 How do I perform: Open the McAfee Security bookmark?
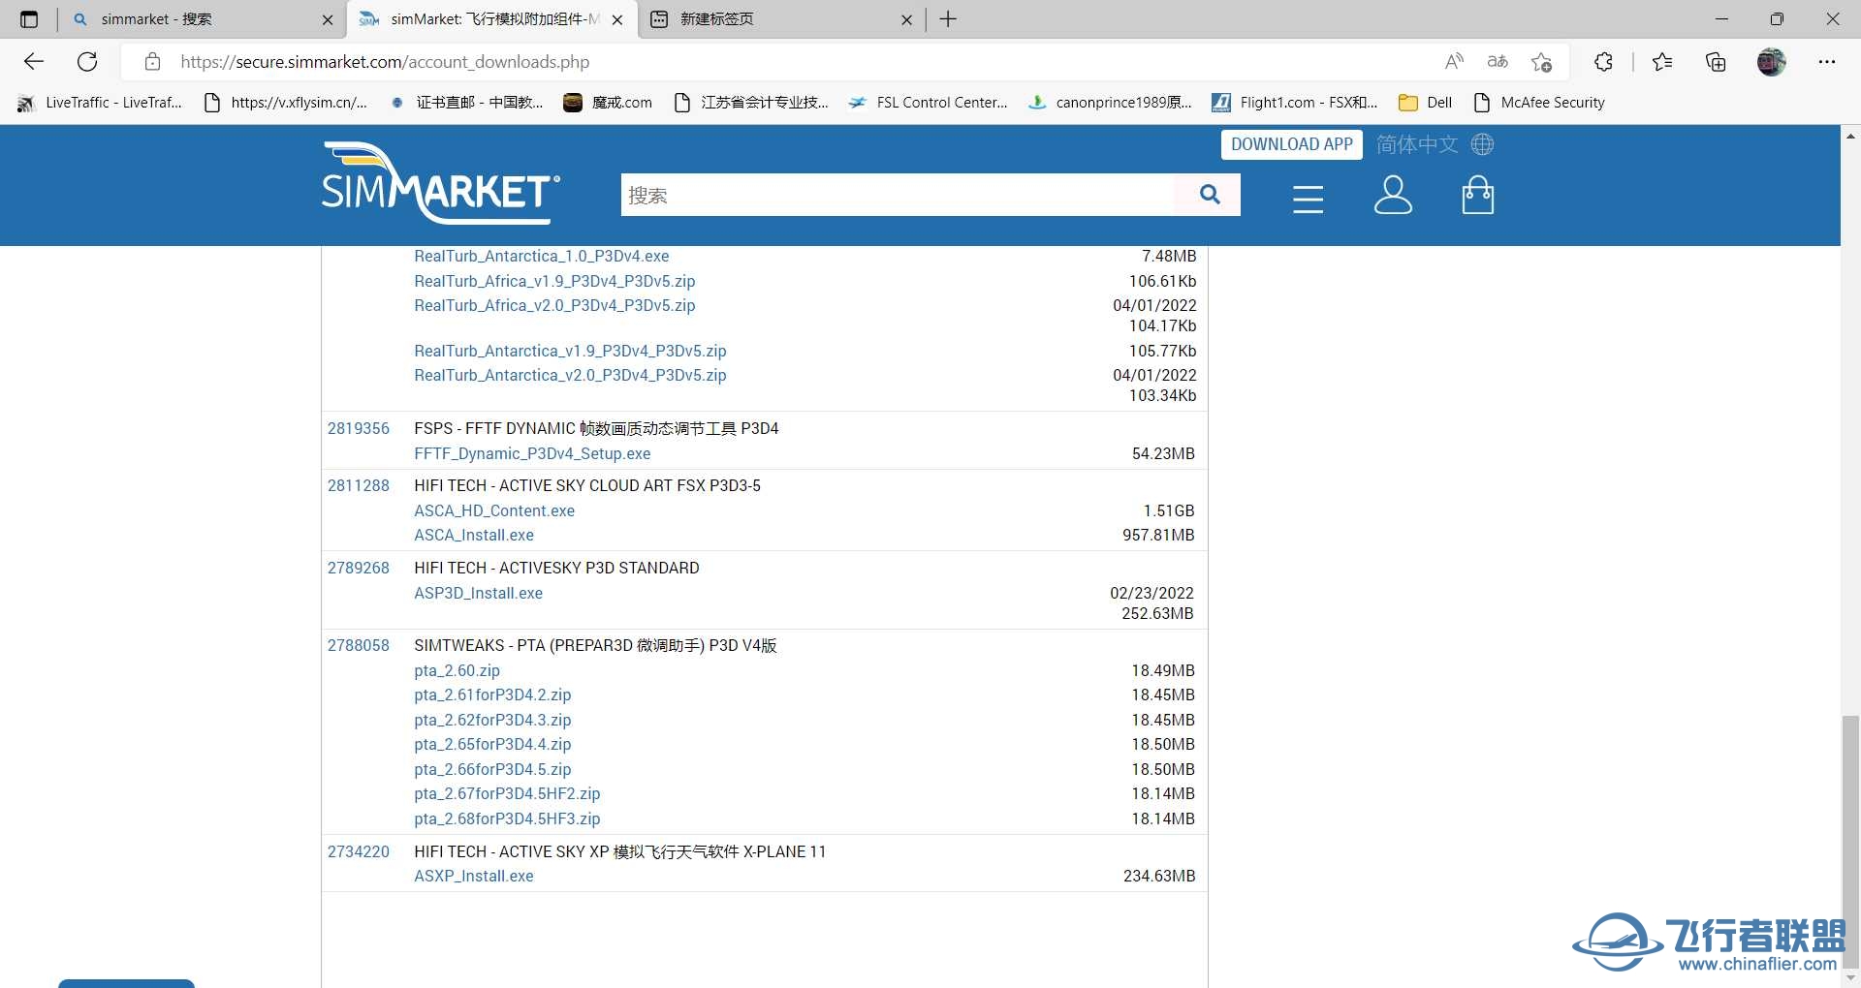point(1538,103)
